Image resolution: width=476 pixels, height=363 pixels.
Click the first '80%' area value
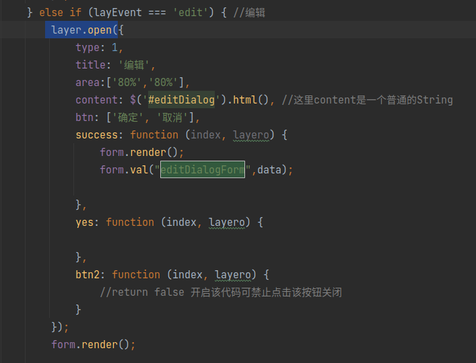point(127,83)
